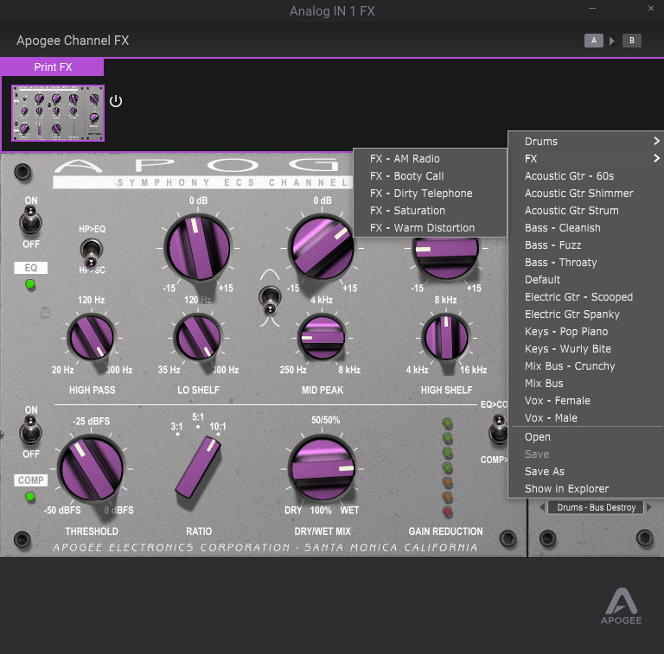Toggle the HP>EQ / HP>SC switch

point(92,252)
